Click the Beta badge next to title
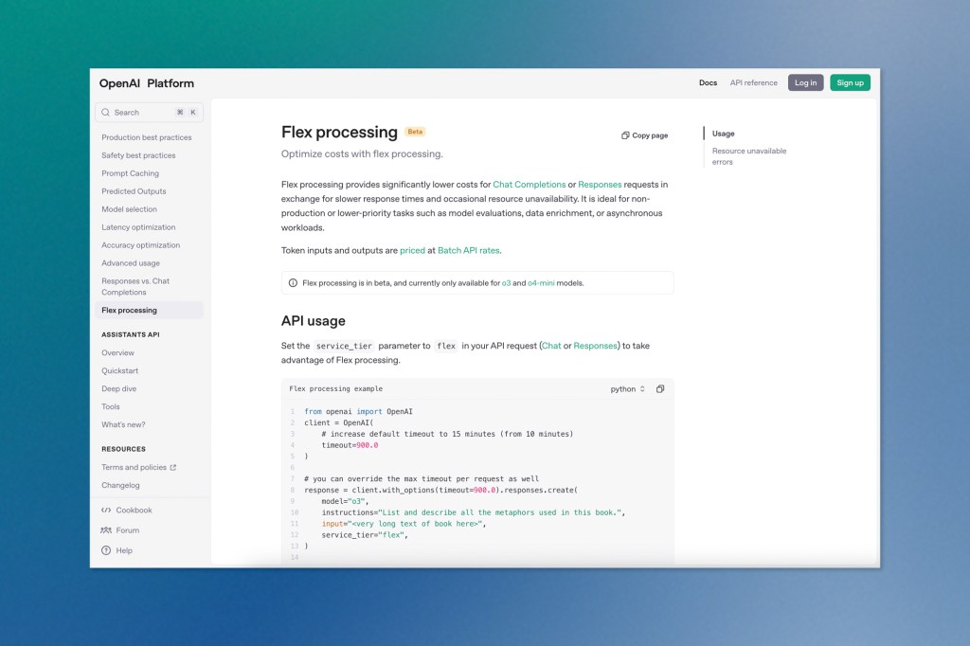This screenshot has width=970, height=646. (x=415, y=132)
